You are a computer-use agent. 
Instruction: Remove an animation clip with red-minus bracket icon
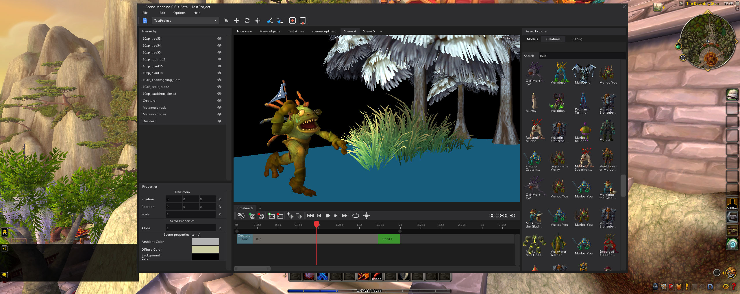click(x=280, y=216)
